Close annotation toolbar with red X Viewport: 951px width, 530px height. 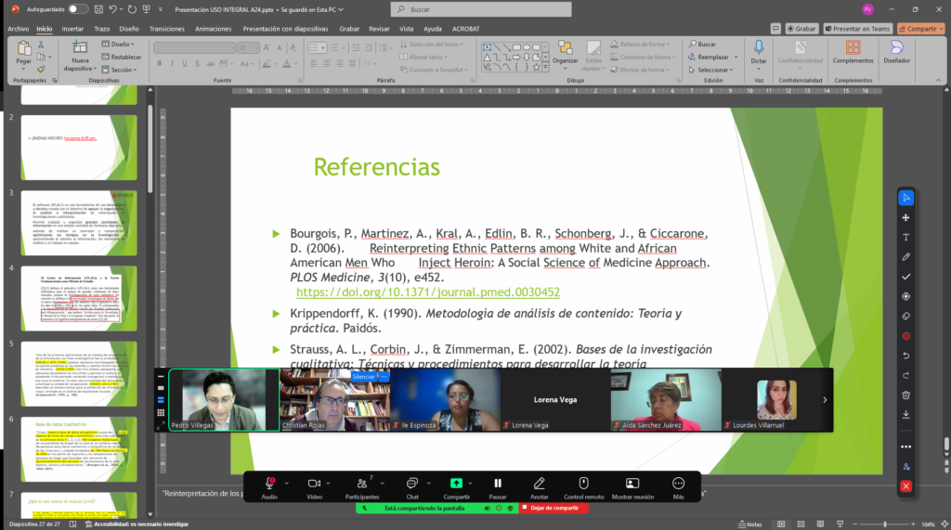906,486
